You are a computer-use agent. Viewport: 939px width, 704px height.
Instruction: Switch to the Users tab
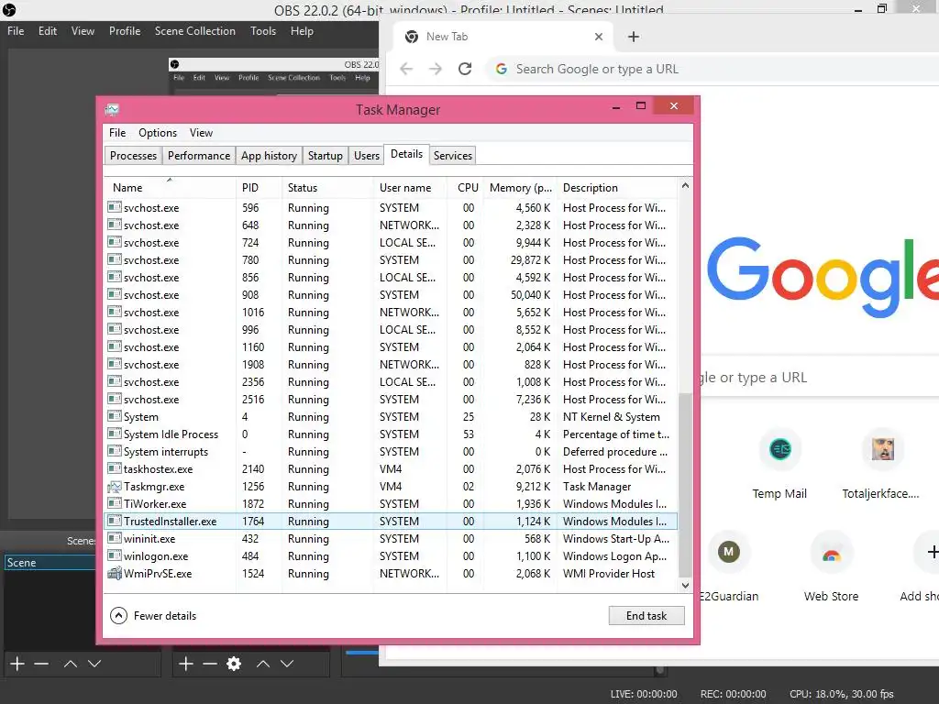(x=367, y=156)
